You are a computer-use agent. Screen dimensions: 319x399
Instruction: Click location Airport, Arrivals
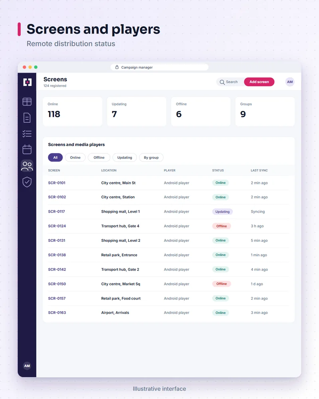pyautogui.click(x=115, y=312)
